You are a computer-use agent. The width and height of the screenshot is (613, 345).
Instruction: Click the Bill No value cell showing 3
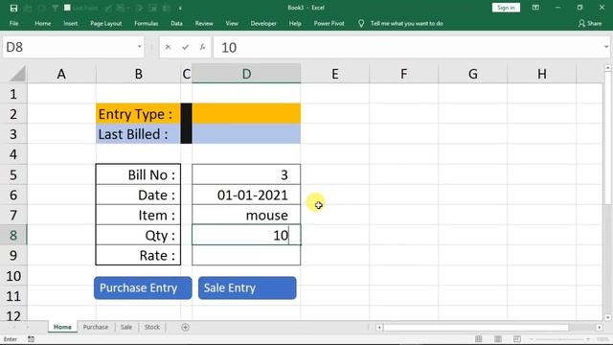pos(246,174)
